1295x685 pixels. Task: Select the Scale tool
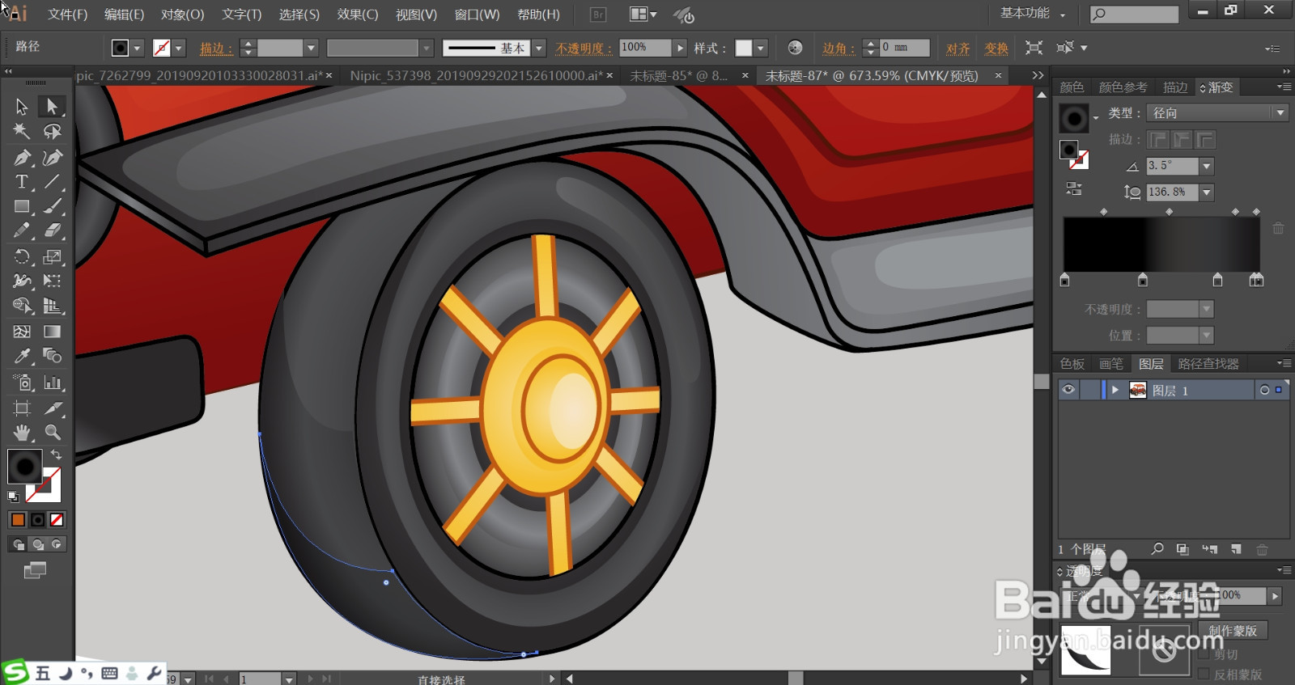(x=52, y=257)
